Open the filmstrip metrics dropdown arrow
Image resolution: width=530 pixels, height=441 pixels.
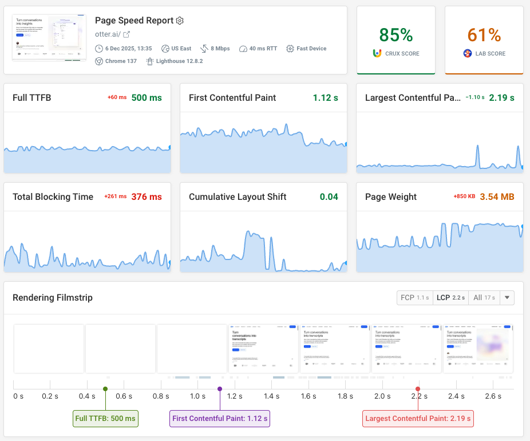click(507, 298)
